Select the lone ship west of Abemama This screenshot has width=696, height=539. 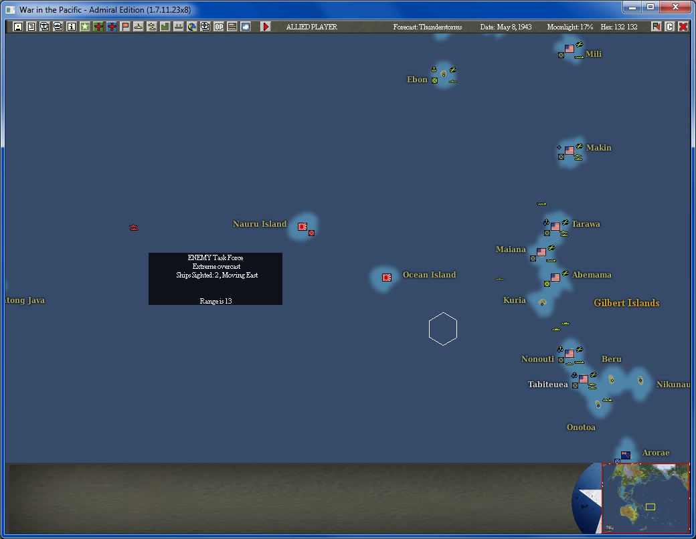(500, 279)
